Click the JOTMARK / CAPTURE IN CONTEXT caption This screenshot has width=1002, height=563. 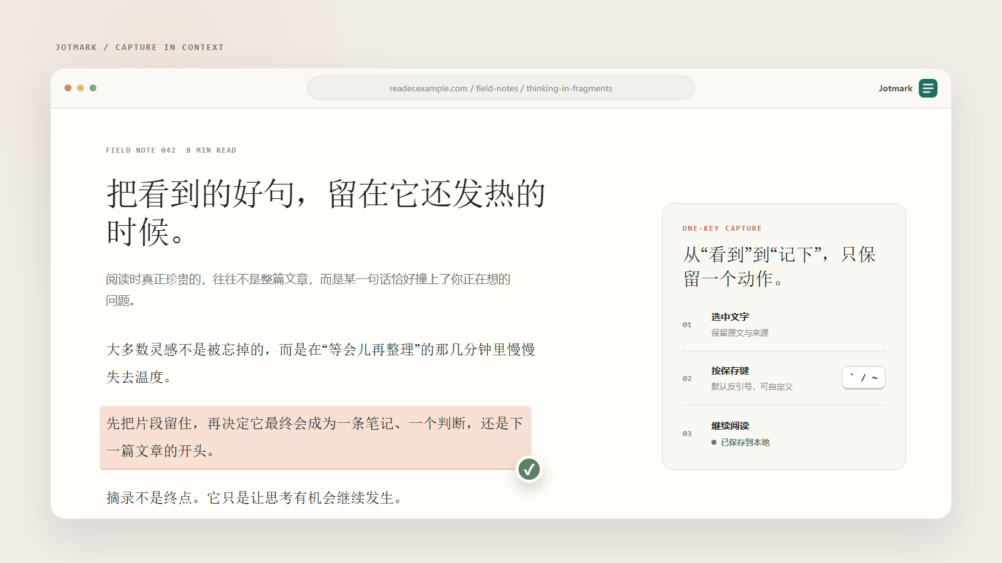point(140,48)
